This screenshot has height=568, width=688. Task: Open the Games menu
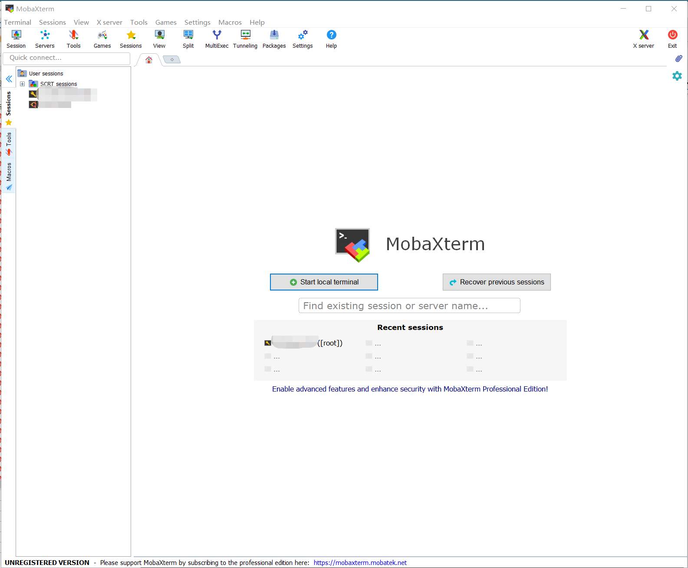pos(166,22)
